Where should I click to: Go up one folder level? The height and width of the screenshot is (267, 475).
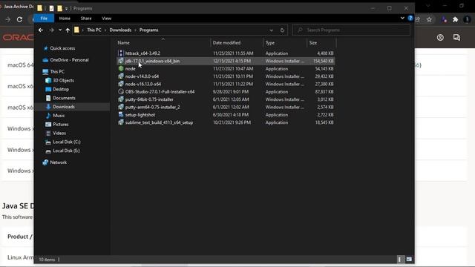tap(68, 30)
